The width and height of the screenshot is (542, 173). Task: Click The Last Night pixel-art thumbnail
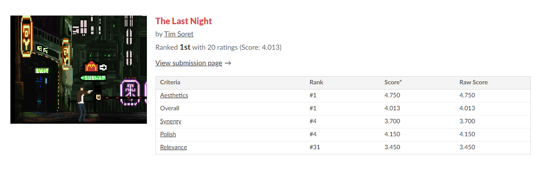coord(78,69)
